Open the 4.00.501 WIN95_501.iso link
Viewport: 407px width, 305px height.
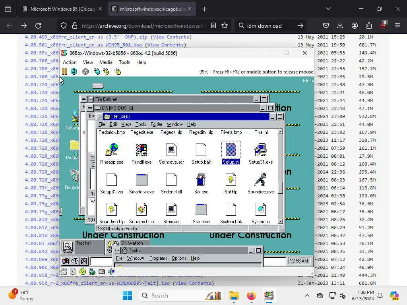click(83, 45)
